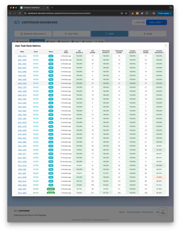Click the 0.00 COR balance

tap(139, 22)
